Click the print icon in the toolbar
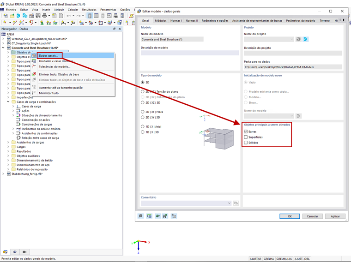 point(44,16)
